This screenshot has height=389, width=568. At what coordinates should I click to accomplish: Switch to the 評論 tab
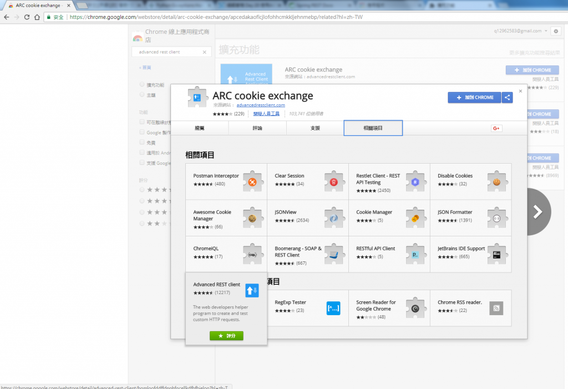pyautogui.click(x=257, y=128)
